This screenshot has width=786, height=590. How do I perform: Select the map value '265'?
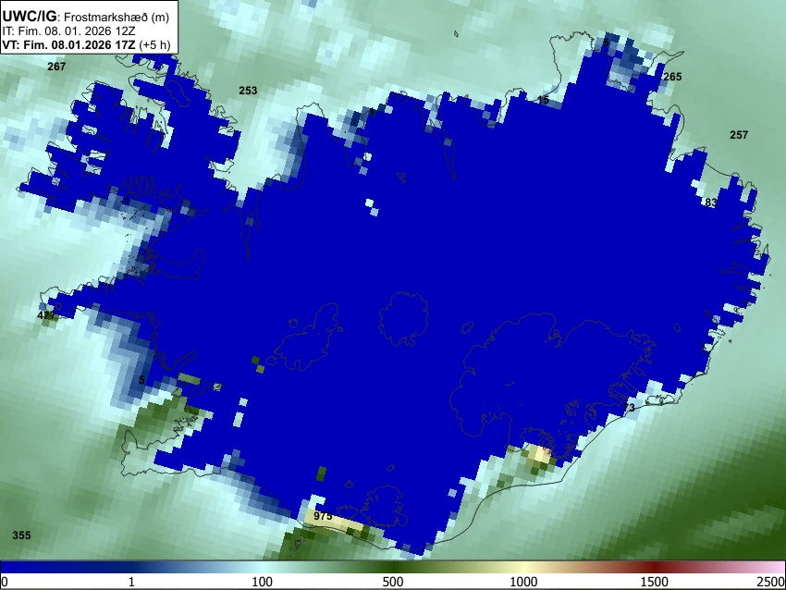pyautogui.click(x=672, y=77)
